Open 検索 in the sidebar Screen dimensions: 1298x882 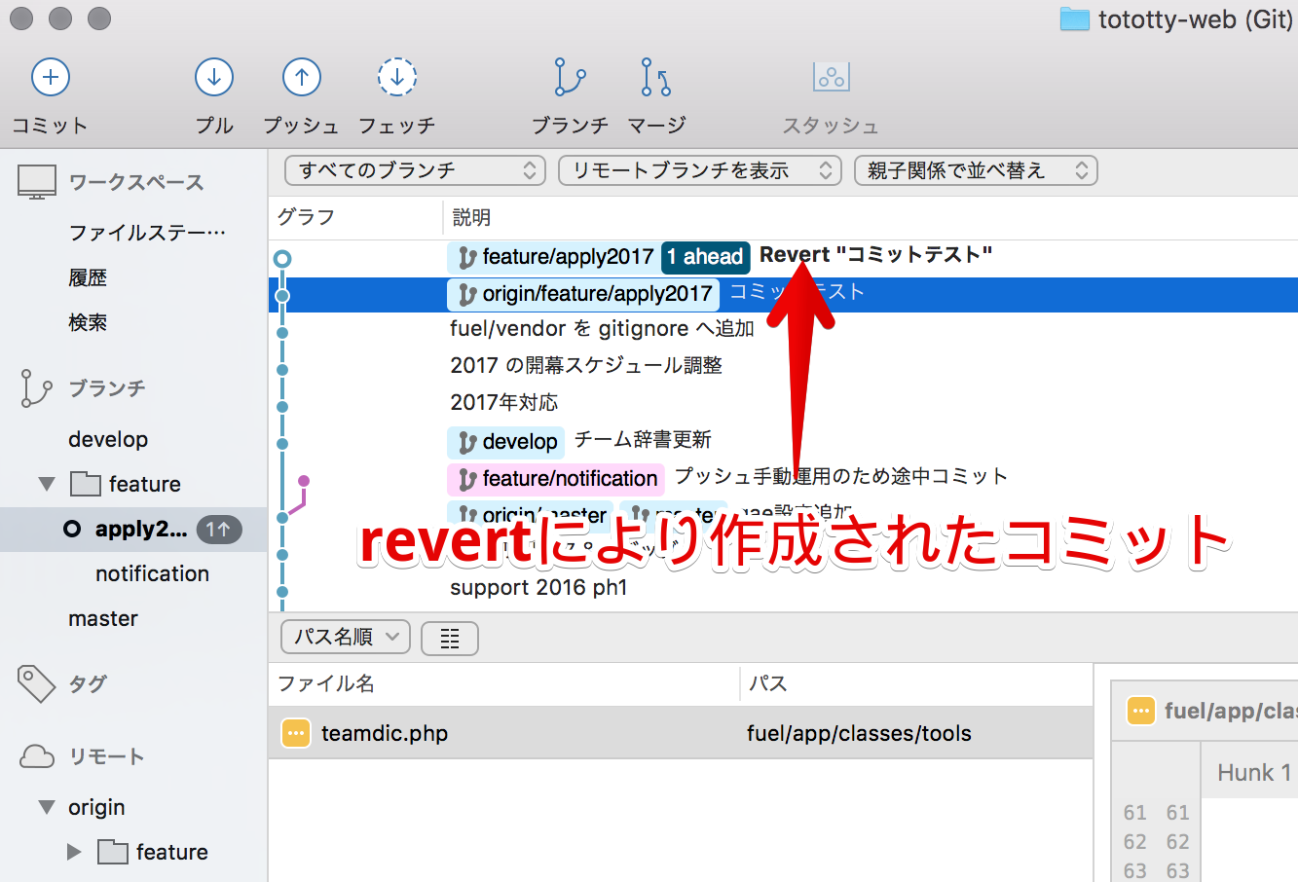coord(88,322)
